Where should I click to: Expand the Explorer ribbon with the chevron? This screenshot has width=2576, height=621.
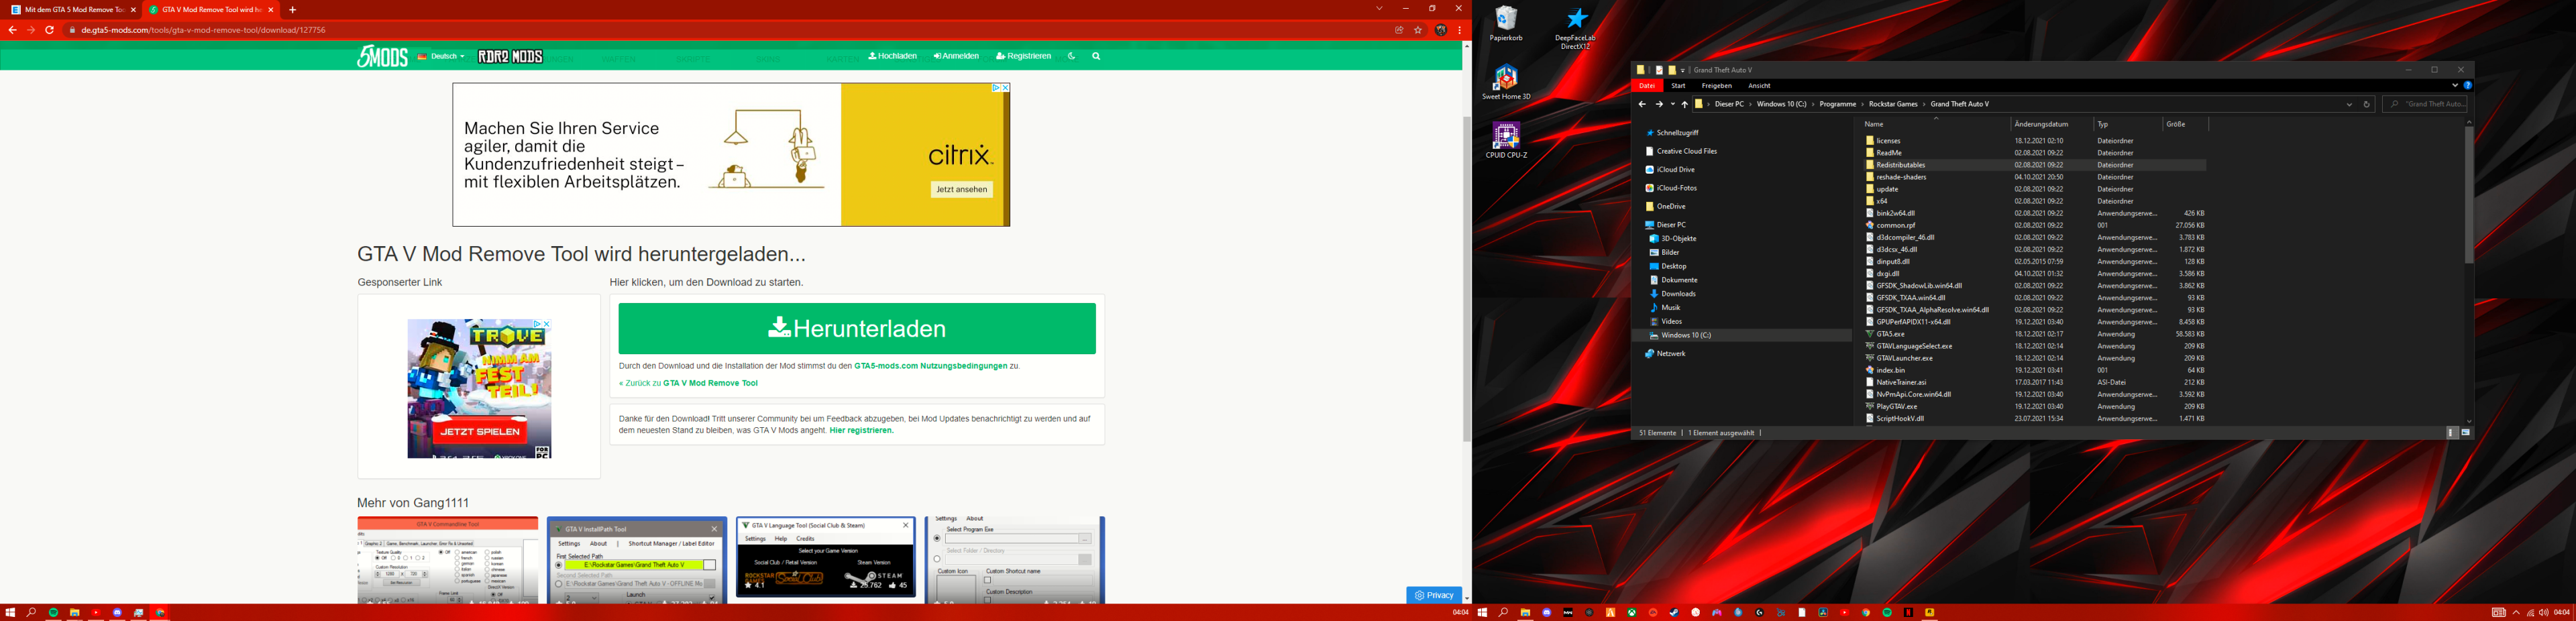pyautogui.click(x=2454, y=86)
